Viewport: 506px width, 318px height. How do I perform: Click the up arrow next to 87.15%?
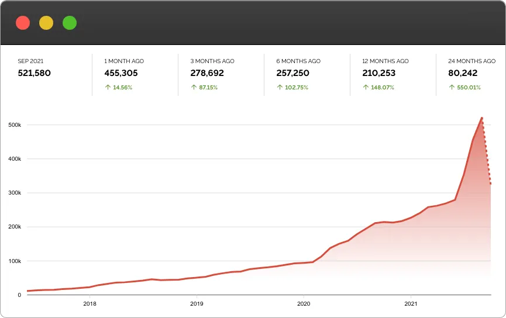click(193, 88)
